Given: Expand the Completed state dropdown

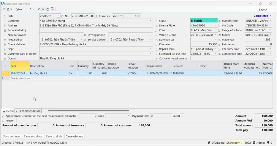Looking at the screenshot, I should tap(270, 16).
